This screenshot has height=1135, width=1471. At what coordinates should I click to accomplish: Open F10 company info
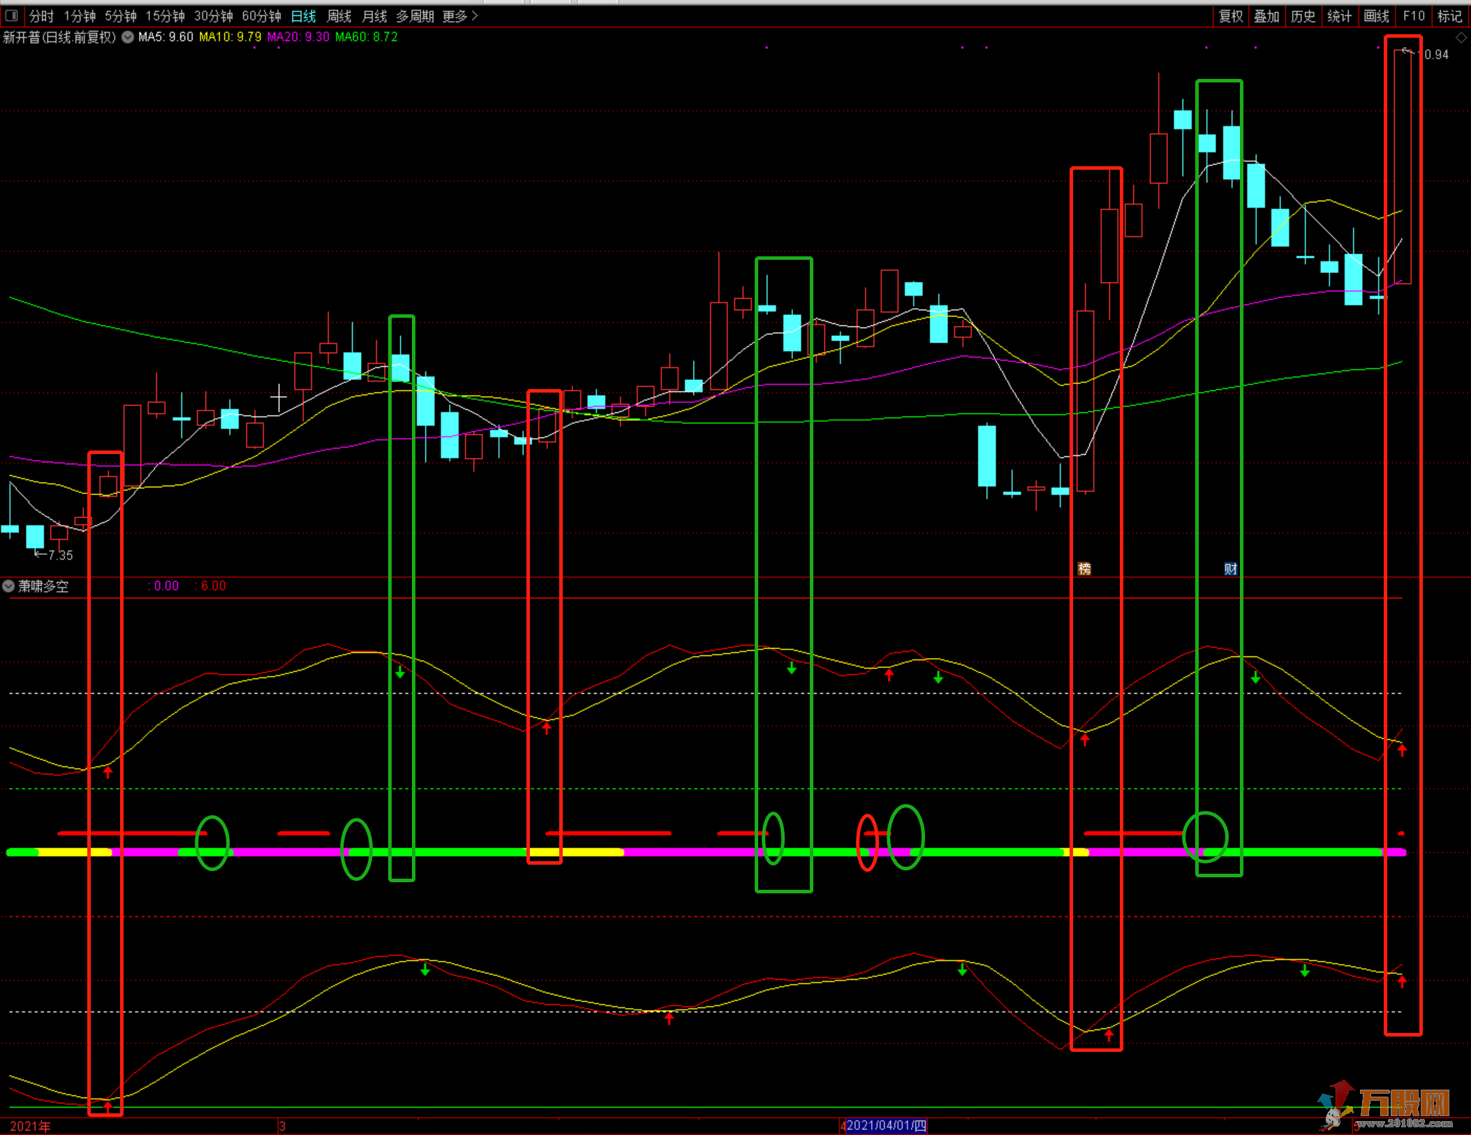1414,16
